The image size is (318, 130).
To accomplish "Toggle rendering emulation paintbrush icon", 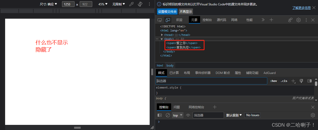I will (301, 81).
